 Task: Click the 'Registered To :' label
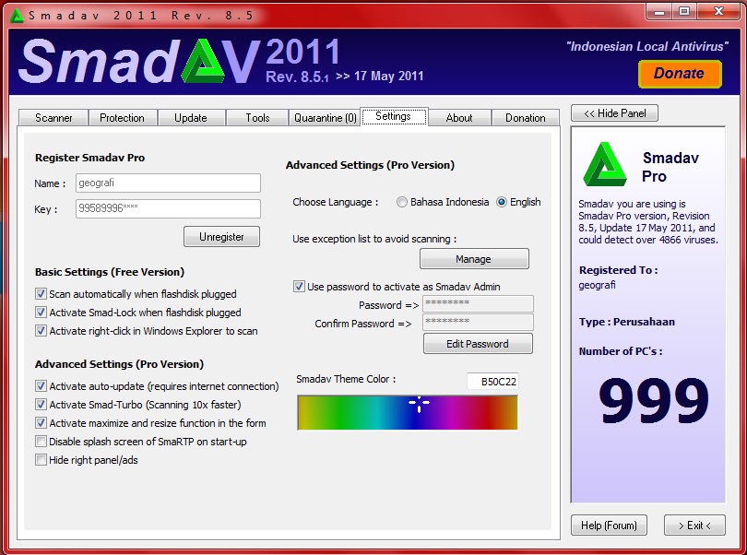coord(619,270)
